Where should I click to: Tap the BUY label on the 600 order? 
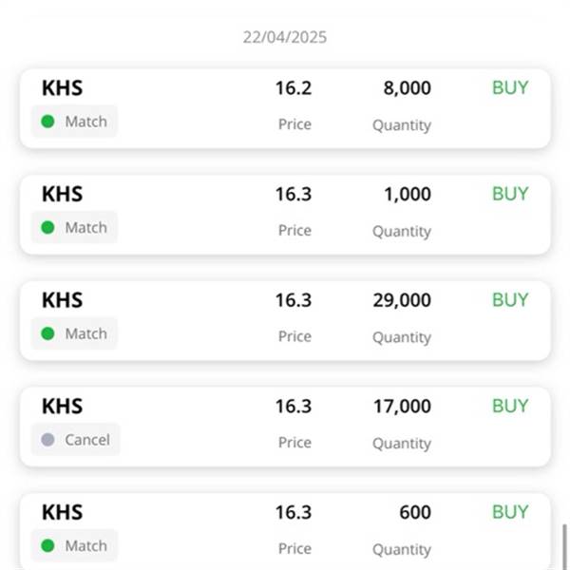pyautogui.click(x=510, y=512)
